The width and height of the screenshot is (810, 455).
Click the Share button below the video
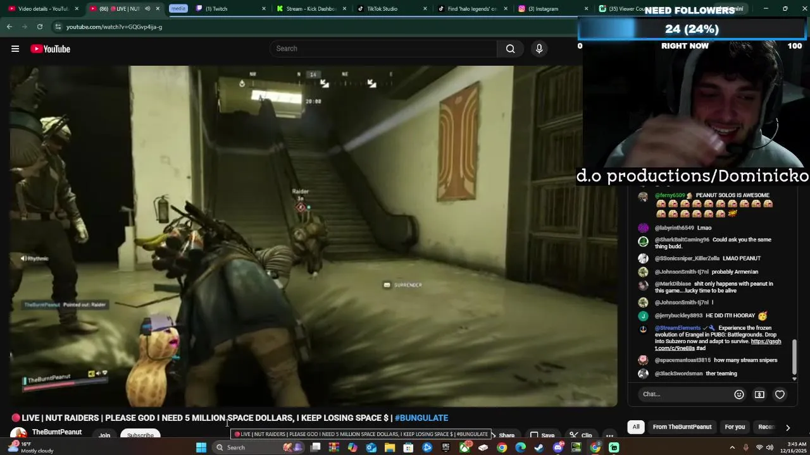click(x=506, y=435)
